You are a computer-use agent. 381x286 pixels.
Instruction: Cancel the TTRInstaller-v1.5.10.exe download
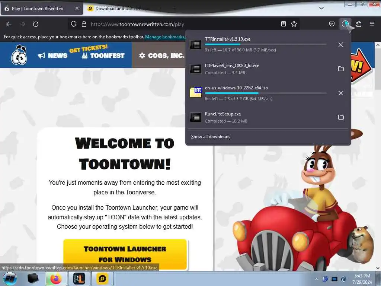pos(341,45)
